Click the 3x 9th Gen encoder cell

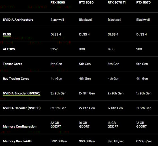(x=58, y=93)
